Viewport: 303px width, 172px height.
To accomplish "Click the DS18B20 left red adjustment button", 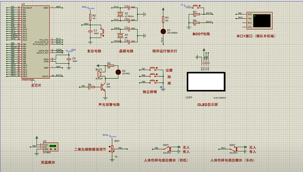I will (x=51, y=149).
